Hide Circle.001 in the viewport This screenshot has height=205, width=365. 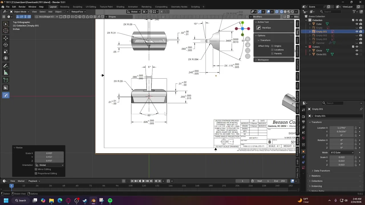tap(357, 54)
